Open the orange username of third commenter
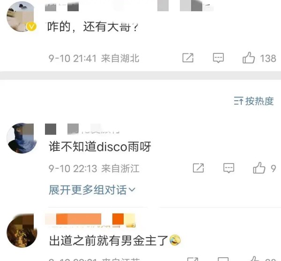Screen dimensions: 281x261 [x=90, y=220]
